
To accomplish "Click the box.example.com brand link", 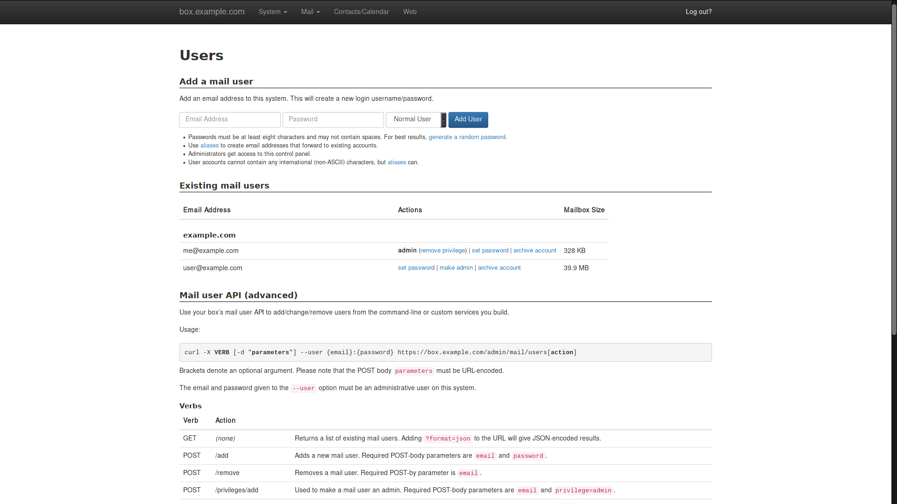I will click(x=212, y=12).
